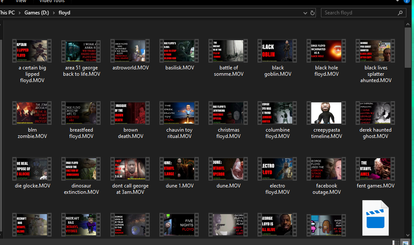Click the search magnifier icon
The height and width of the screenshot is (245, 414).
tap(399, 13)
